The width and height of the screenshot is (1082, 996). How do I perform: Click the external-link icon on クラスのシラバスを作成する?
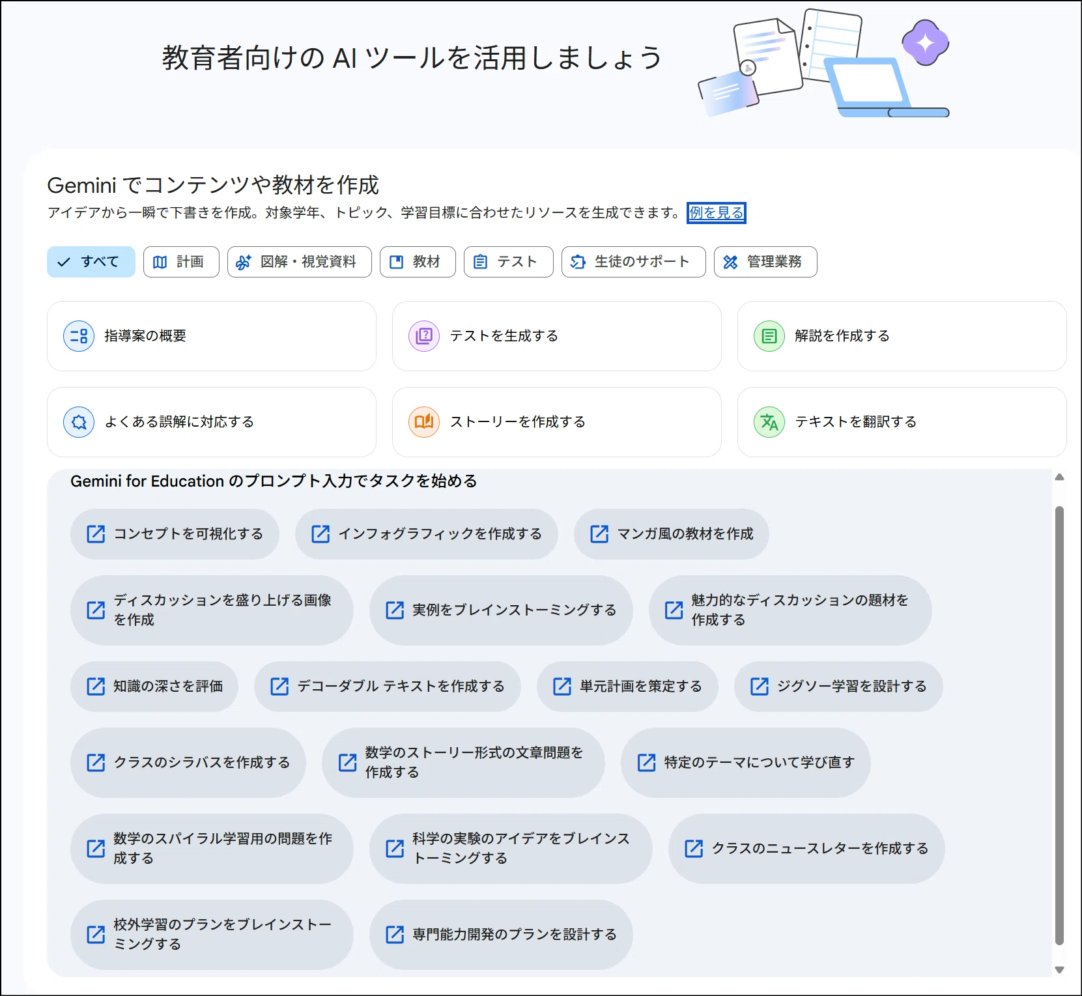(x=96, y=763)
